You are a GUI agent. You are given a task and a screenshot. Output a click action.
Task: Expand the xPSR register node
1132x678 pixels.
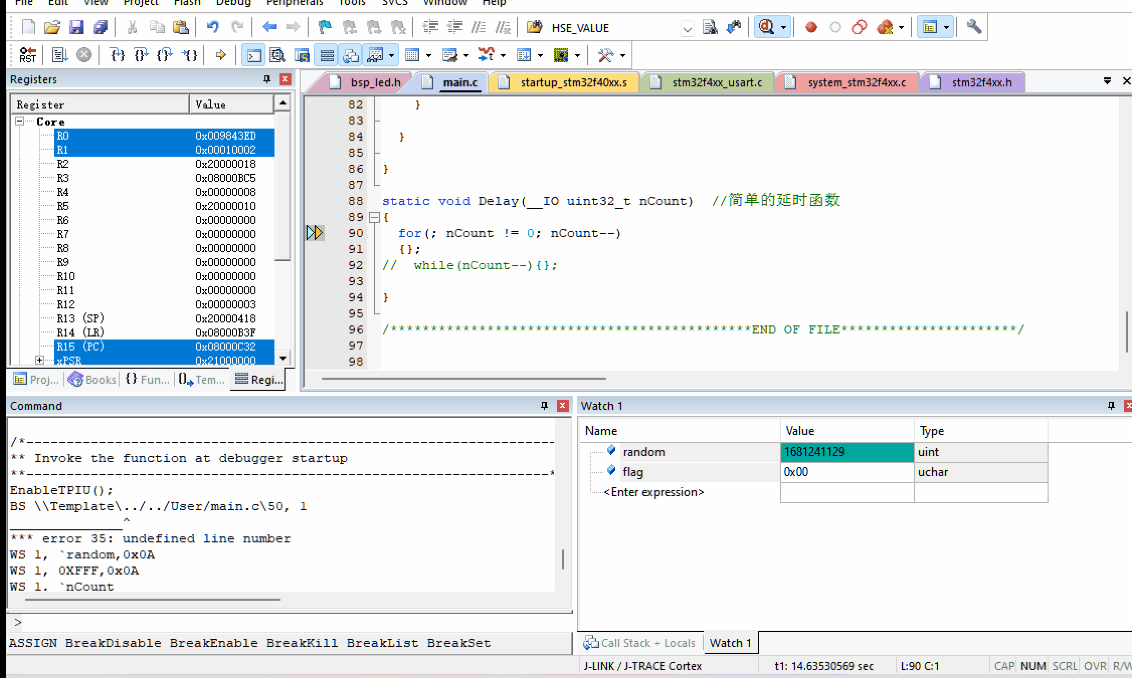pyautogui.click(x=40, y=360)
